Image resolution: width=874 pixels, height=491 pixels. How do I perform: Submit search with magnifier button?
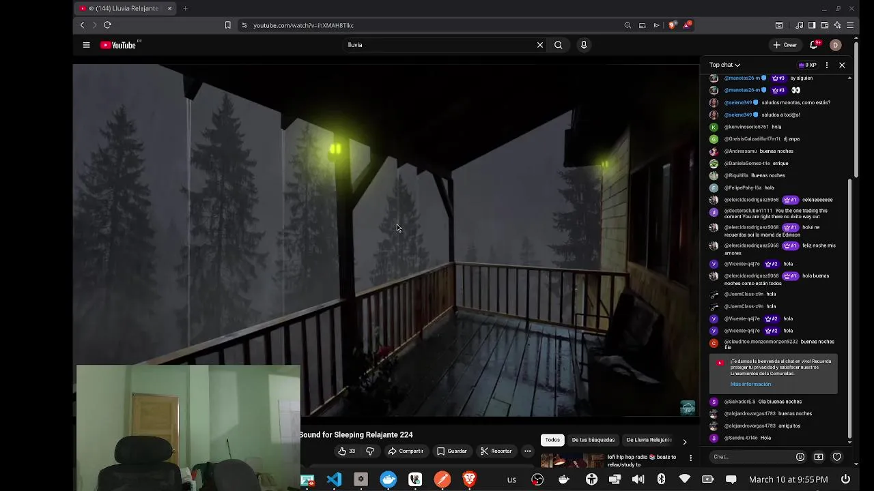pyautogui.click(x=559, y=45)
